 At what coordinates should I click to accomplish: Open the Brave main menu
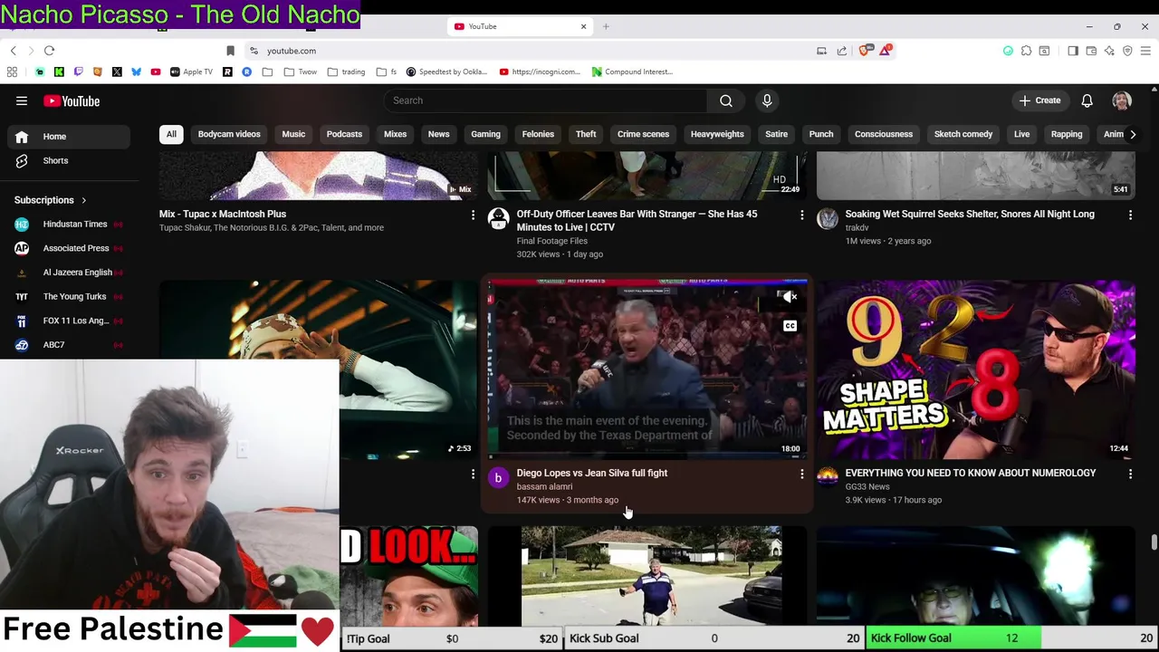tap(1145, 51)
